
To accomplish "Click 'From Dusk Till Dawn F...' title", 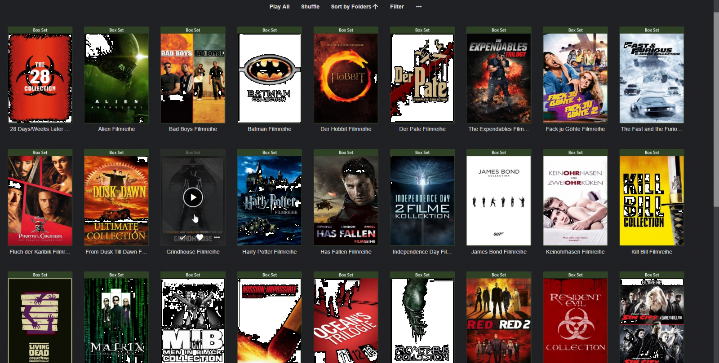I will pyautogui.click(x=116, y=252).
